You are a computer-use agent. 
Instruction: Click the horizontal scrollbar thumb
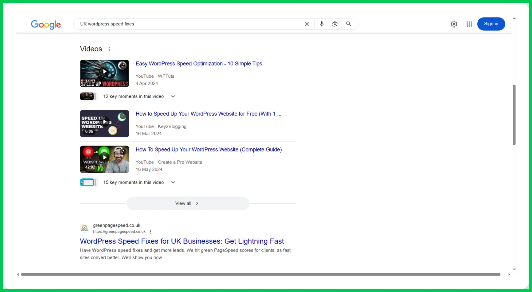click(x=261, y=274)
